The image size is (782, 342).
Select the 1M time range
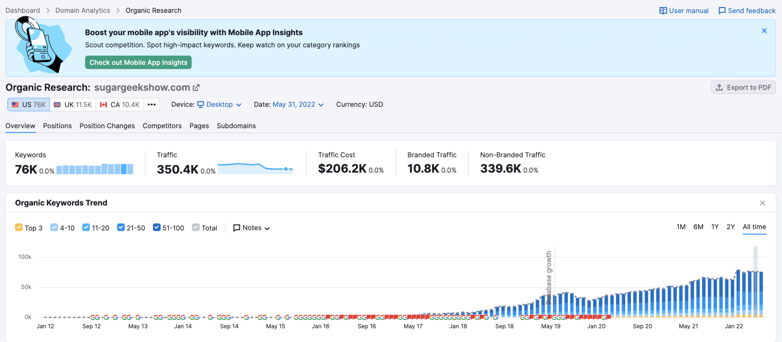pyautogui.click(x=681, y=227)
